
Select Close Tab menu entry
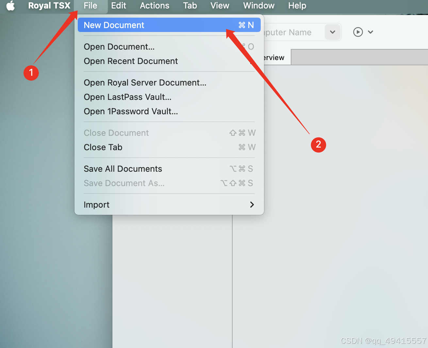point(169,147)
